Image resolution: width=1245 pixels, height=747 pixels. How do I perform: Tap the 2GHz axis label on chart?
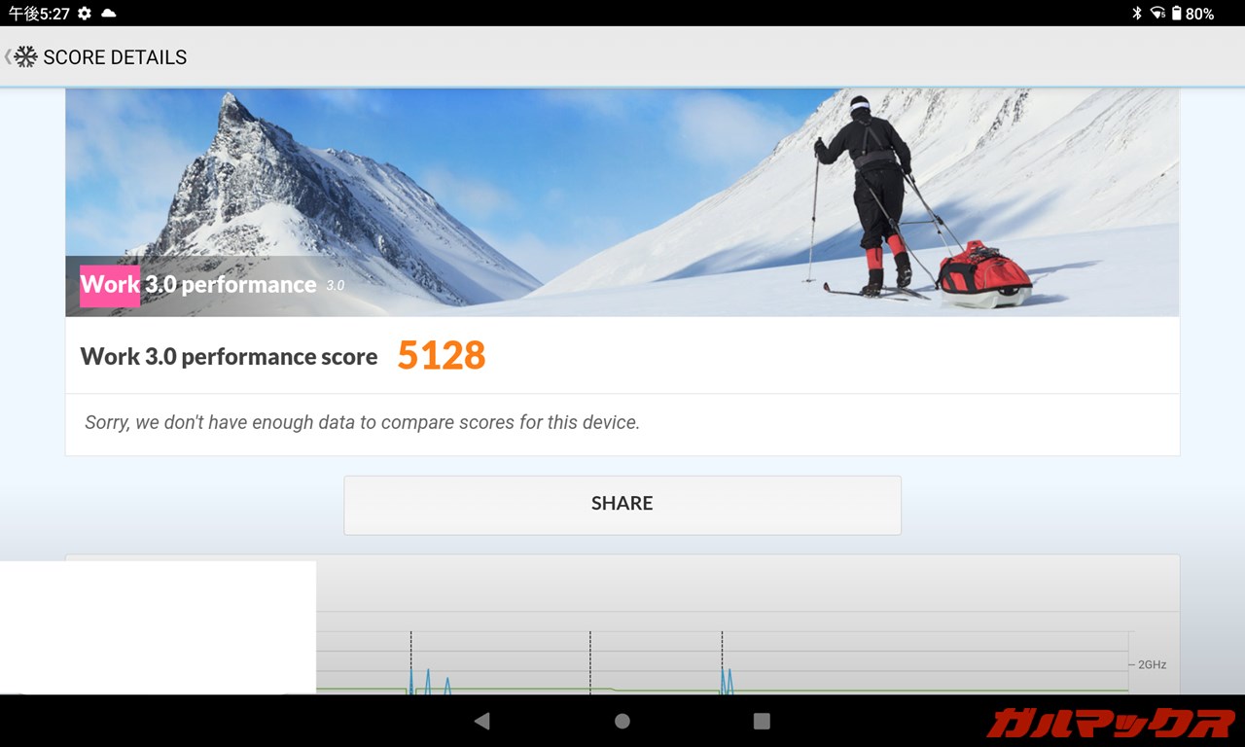[x=1151, y=664]
